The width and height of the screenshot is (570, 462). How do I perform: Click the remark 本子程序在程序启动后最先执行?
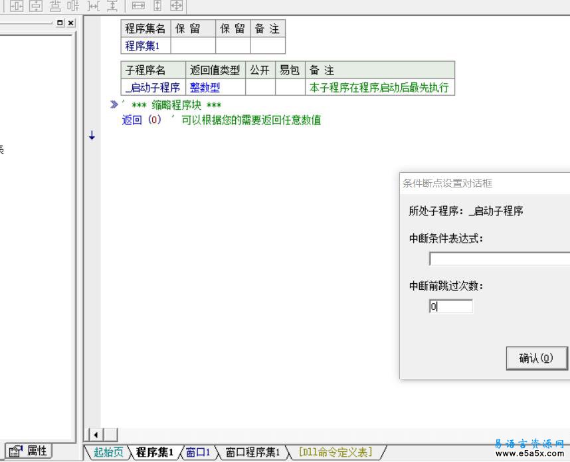(x=379, y=87)
